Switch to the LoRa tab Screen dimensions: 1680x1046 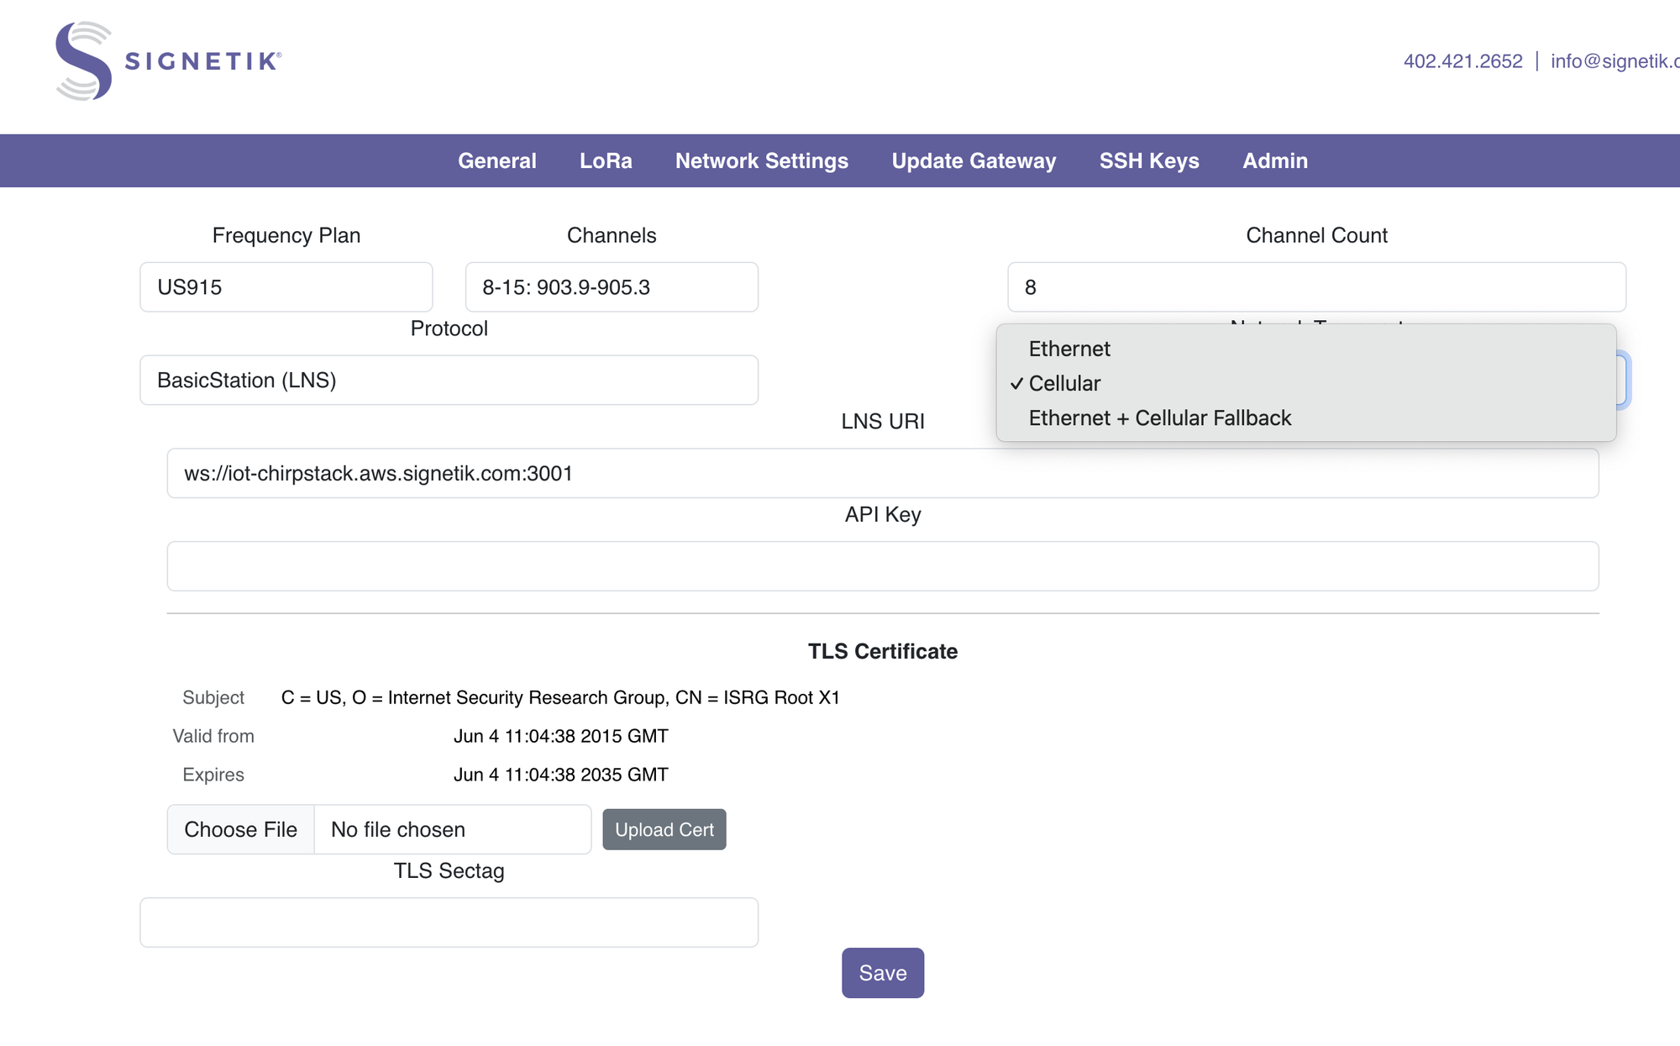(606, 160)
